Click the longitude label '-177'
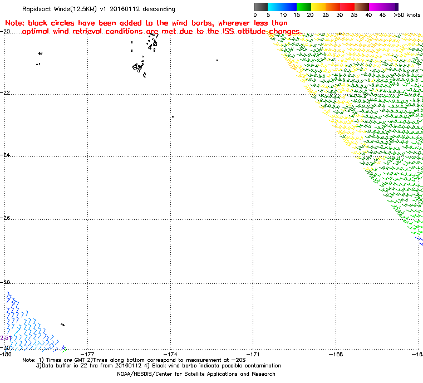This screenshot has height=383, width=423. 88,354
